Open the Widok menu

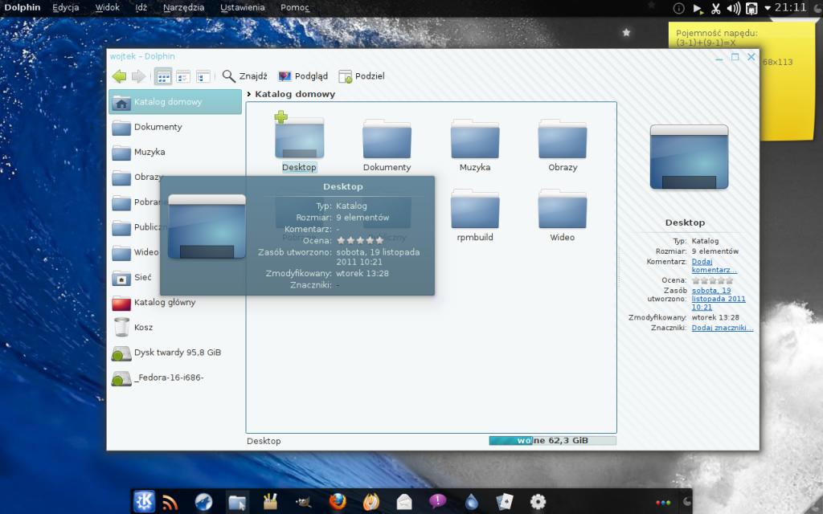(108, 7)
